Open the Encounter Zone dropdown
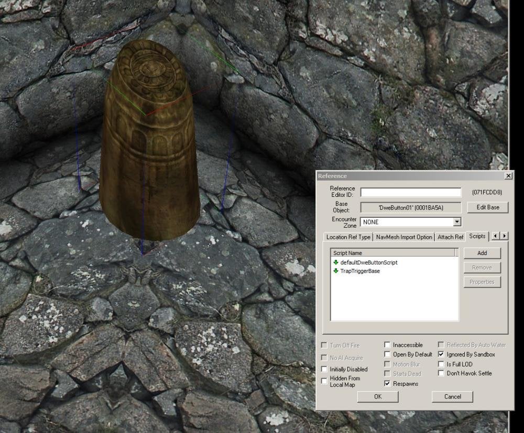The image size is (524, 433). (456, 221)
